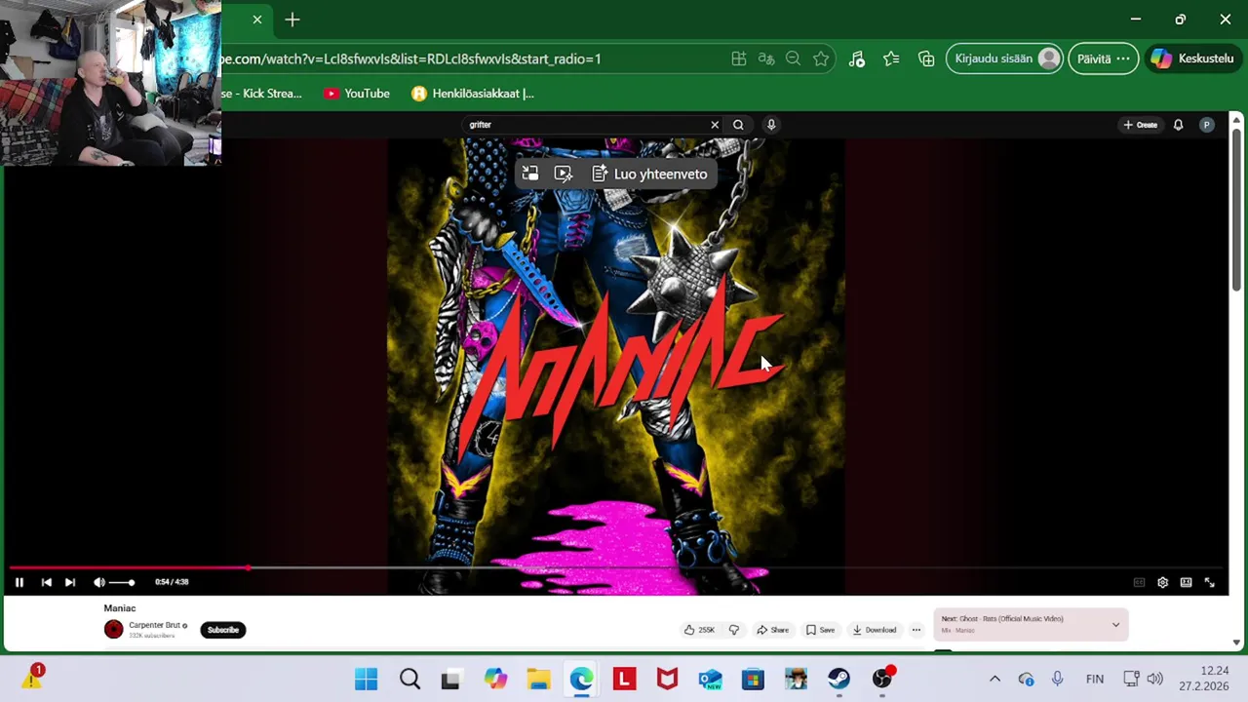Open YouTube Create menu
Image resolution: width=1248 pixels, height=702 pixels.
pos(1140,125)
